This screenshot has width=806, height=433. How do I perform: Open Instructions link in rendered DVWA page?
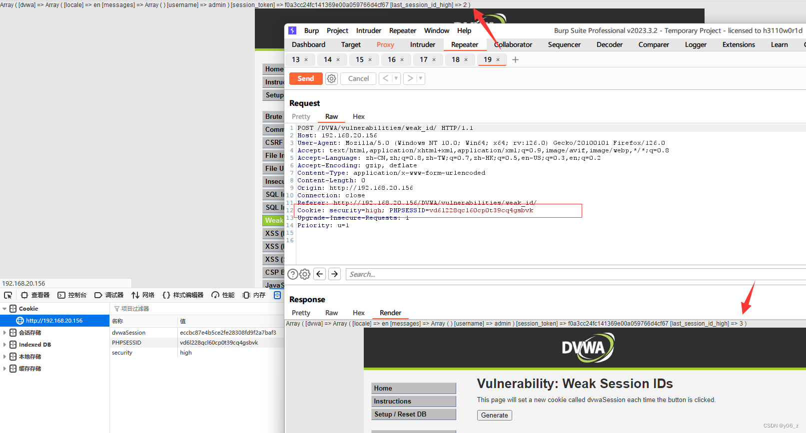414,401
